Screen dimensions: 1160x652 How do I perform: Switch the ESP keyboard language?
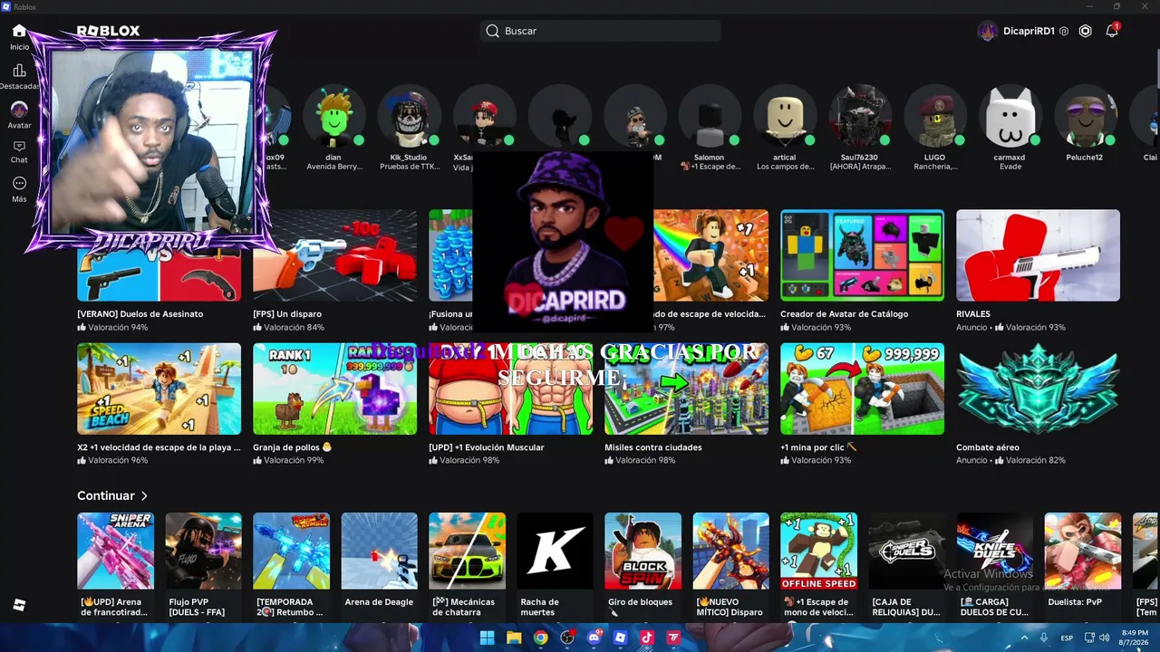click(1068, 638)
